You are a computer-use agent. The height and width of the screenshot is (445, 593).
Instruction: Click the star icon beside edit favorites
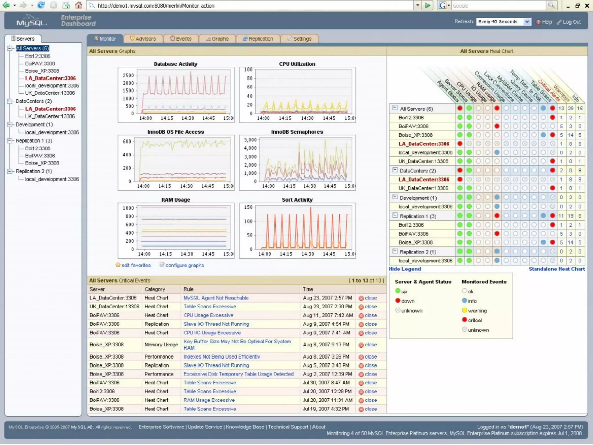(118, 265)
